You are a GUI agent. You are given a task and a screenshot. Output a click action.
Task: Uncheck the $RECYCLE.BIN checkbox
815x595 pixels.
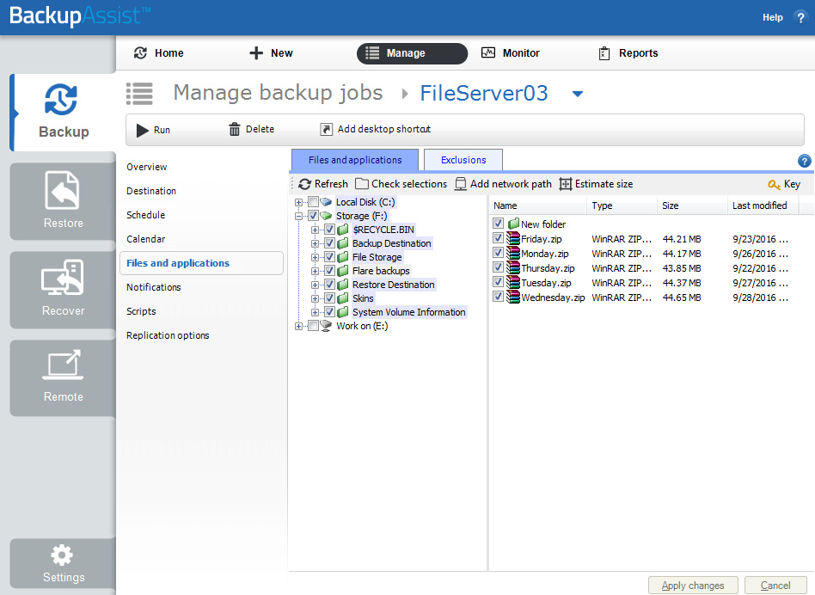click(329, 230)
